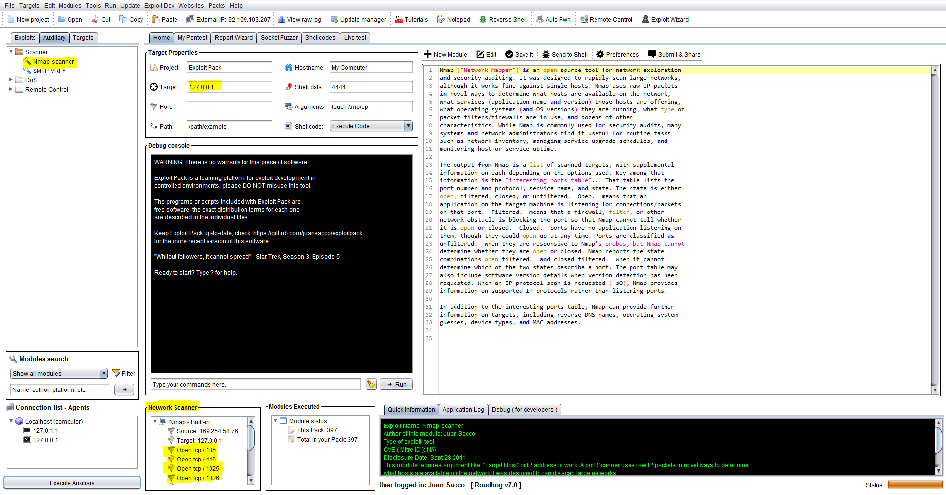The height and width of the screenshot is (495, 946).
Task: Click into the Port input field
Action: coord(229,107)
